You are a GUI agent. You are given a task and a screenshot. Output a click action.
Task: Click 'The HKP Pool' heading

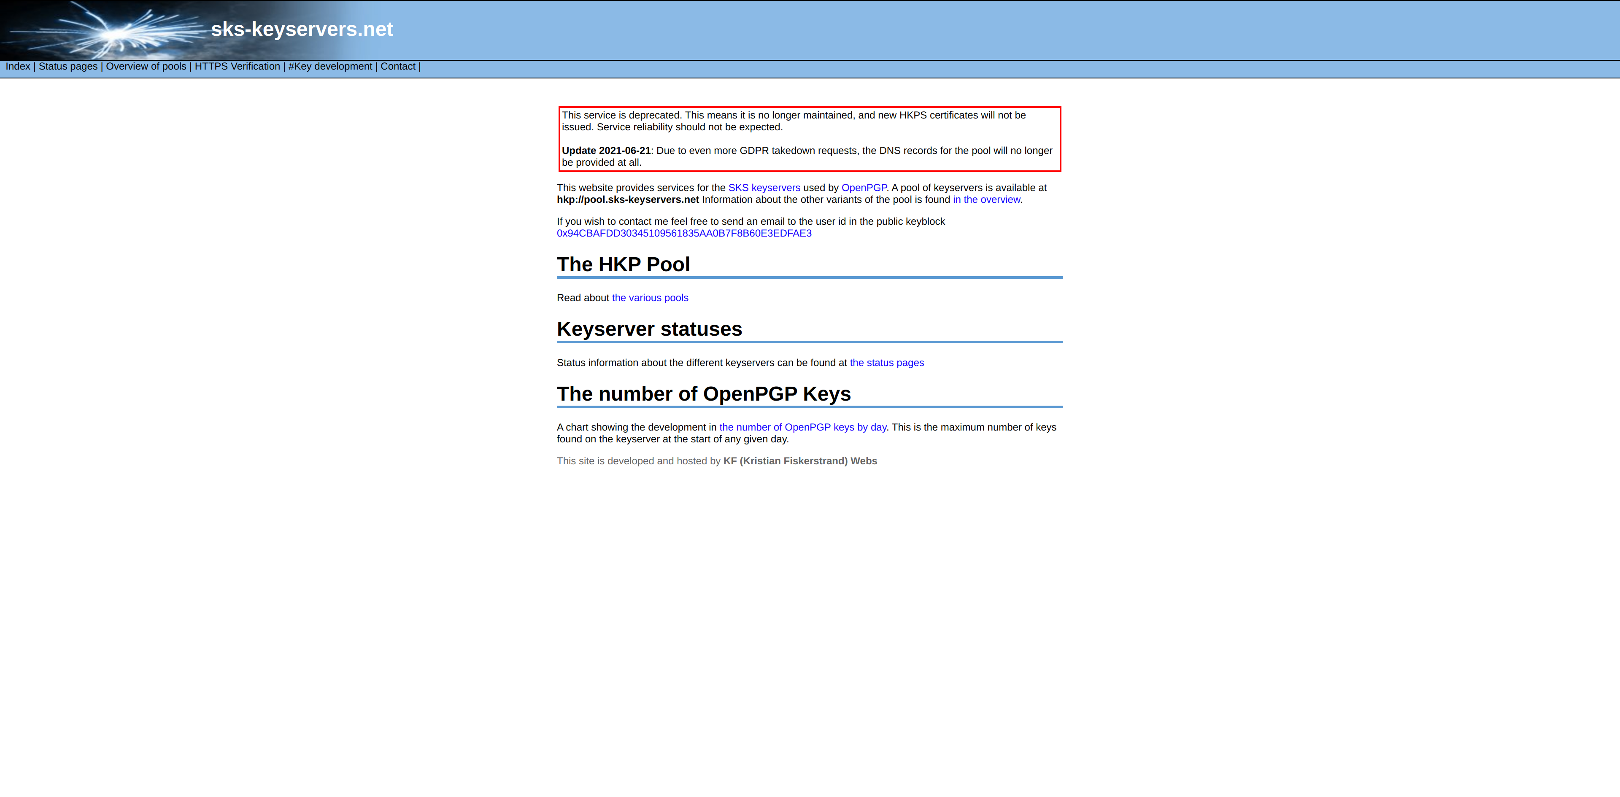(623, 265)
